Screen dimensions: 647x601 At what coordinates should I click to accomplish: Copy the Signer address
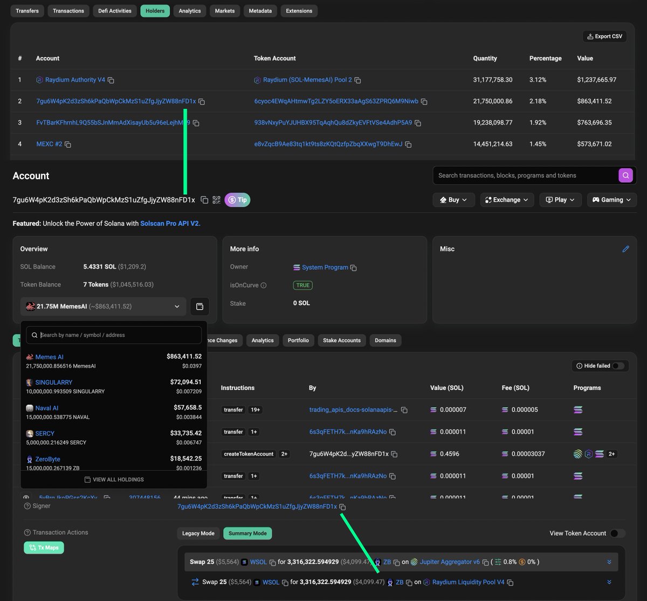point(342,507)
